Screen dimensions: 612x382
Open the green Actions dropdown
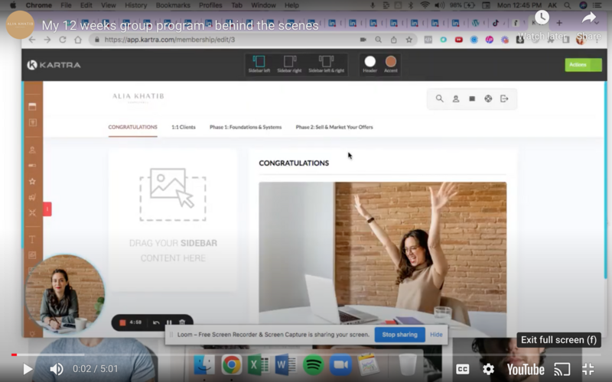point(583,65)
